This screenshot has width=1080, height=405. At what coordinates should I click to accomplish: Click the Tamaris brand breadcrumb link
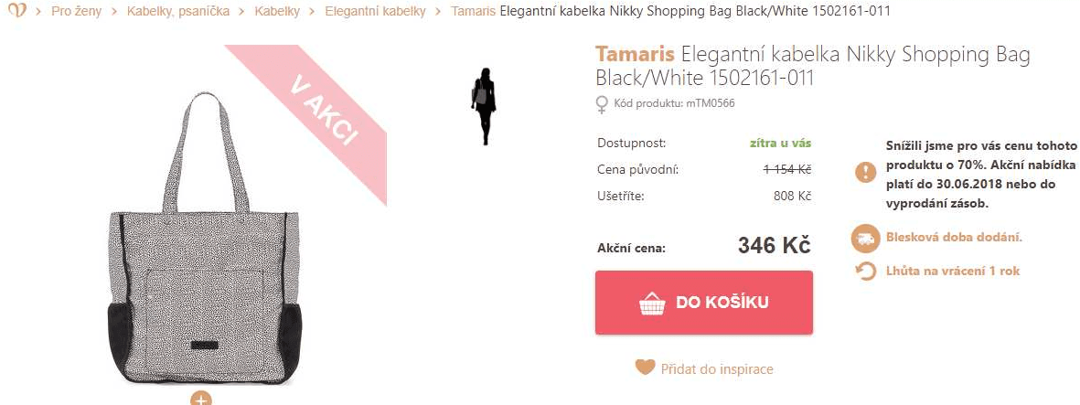coord(473,12)
